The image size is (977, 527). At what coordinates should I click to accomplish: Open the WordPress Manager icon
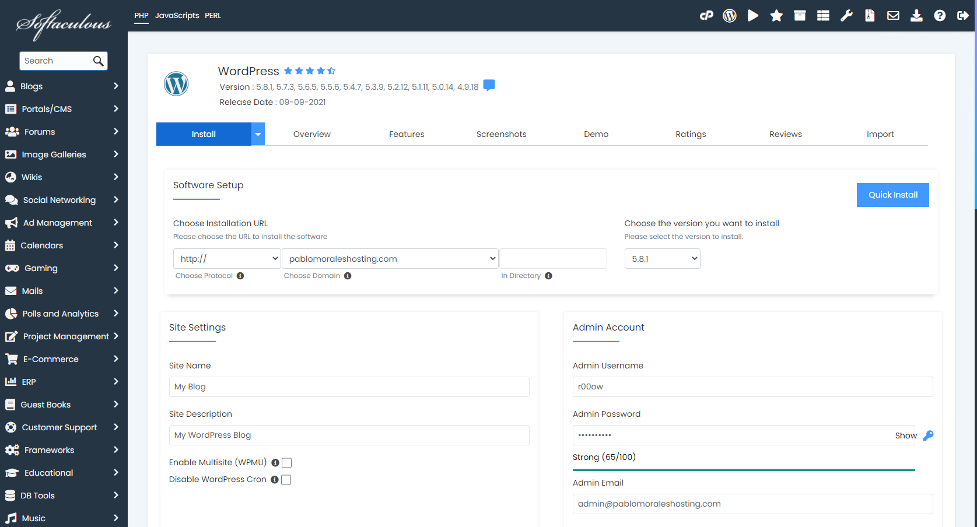pos(730,15)
